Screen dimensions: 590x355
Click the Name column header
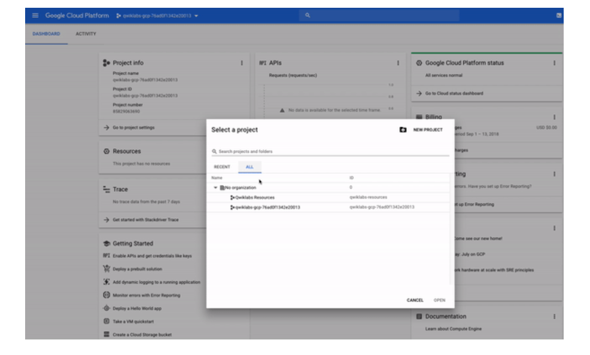pyautogui.click(x=217, y=177)
